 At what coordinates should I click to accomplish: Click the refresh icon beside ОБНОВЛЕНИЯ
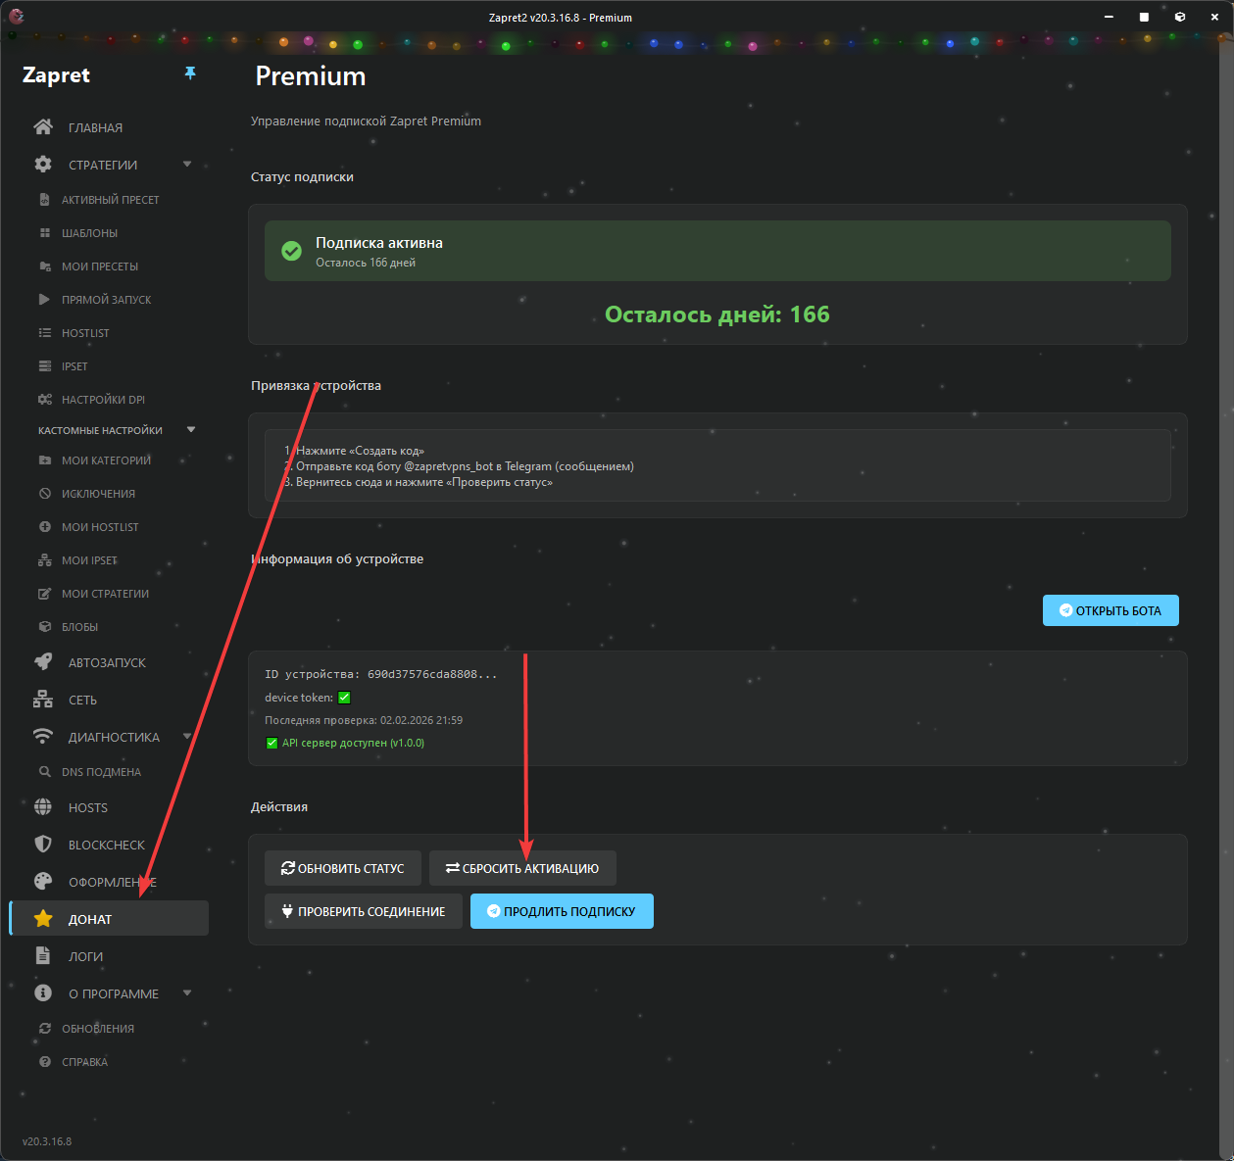[x=44, y=1029]
